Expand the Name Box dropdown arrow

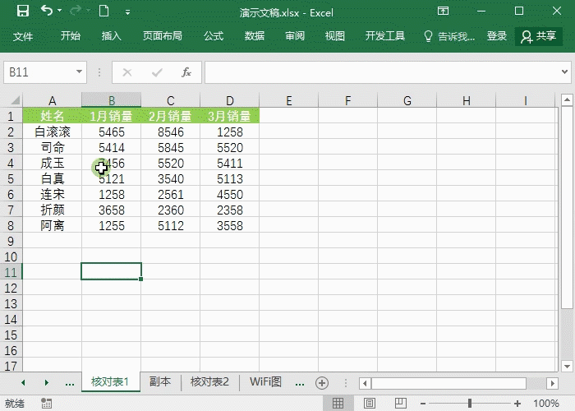coord(79,72)
